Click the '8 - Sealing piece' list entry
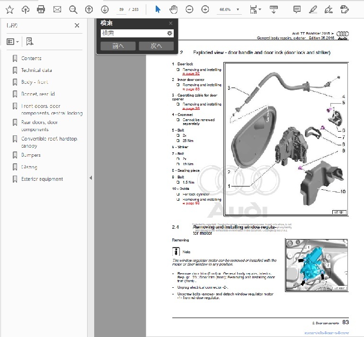The image size is (364, 337). pyautogui.click(x=186, y=170)
